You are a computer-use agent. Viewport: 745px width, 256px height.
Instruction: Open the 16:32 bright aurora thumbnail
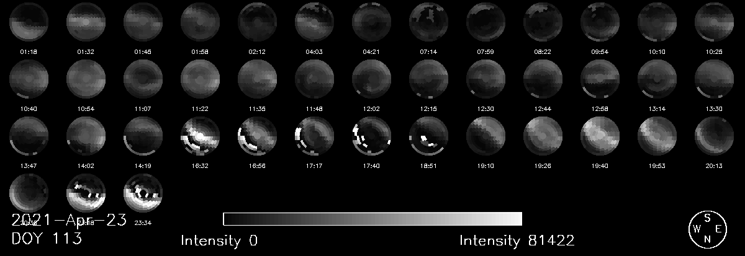[x=200, y=136]
